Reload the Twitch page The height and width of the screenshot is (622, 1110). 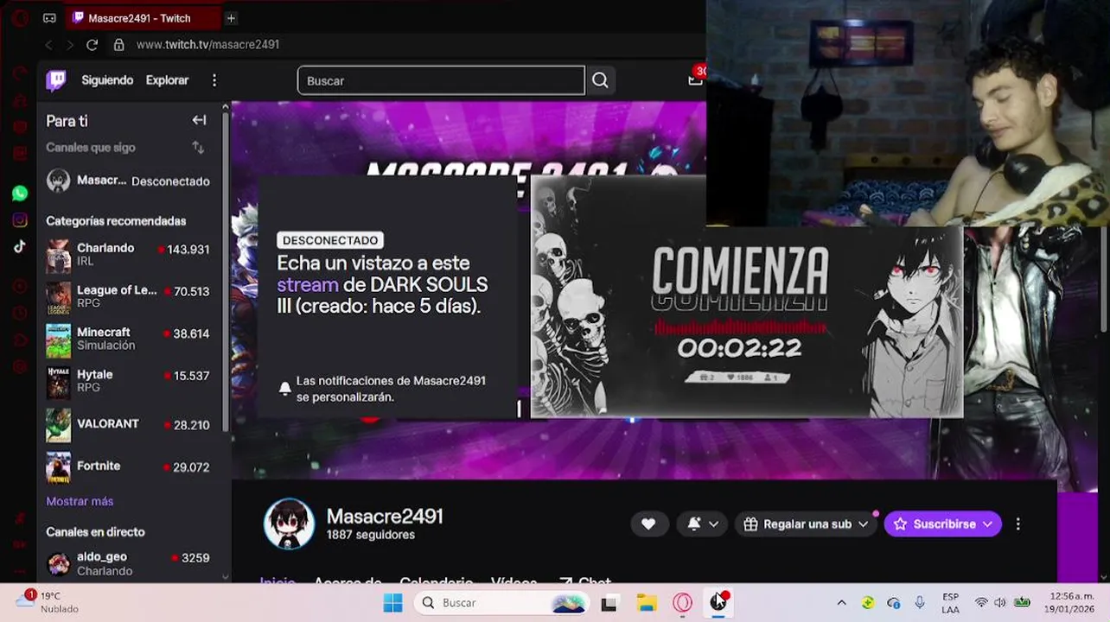[x=92, y=45]
